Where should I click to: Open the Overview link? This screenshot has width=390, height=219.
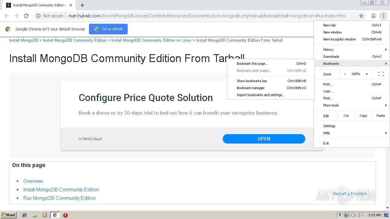33,181
